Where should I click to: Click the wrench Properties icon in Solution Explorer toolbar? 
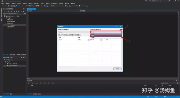click(x=23, y=11)
